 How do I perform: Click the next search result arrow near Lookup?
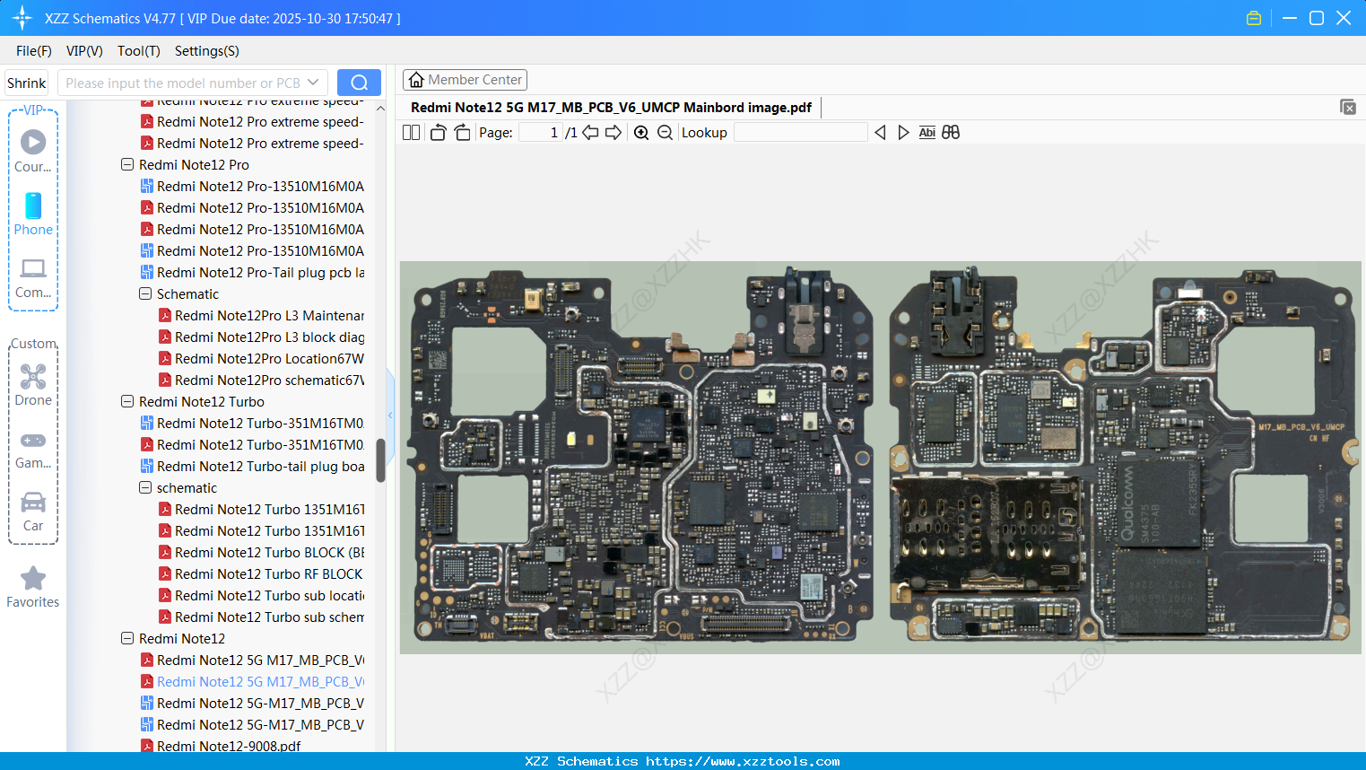point(903,132)
